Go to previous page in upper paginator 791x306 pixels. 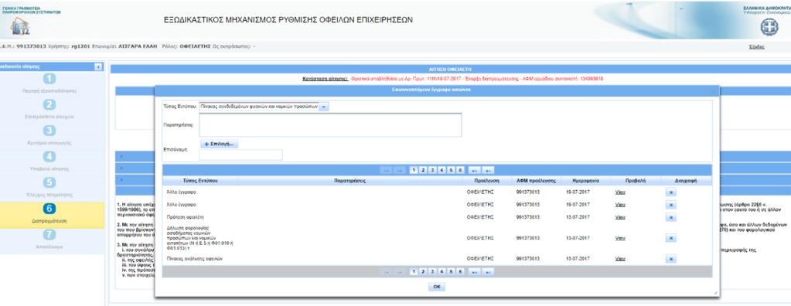399,171
